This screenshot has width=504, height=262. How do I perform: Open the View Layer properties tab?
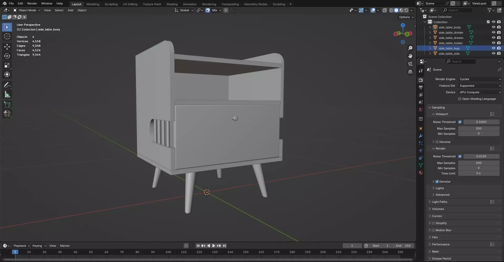(421, 95)
